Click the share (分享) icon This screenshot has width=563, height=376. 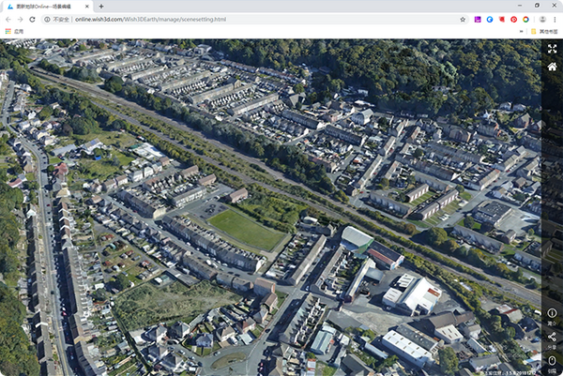[x=552, y=337]
